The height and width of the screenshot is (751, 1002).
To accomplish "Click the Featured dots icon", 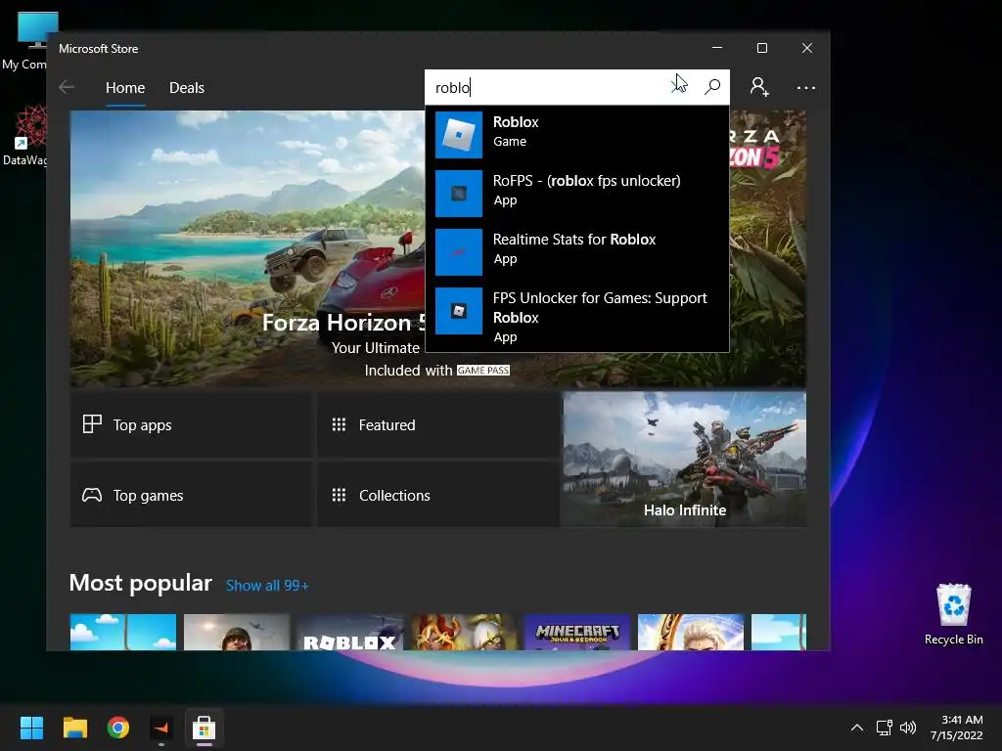I will [x=339, y=424].
